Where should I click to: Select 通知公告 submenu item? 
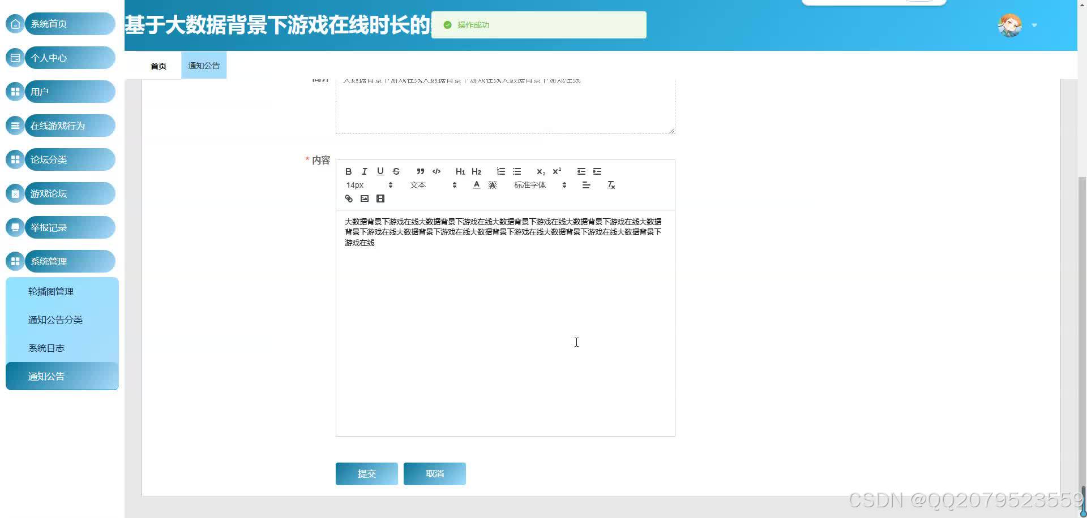click(62, 376)
